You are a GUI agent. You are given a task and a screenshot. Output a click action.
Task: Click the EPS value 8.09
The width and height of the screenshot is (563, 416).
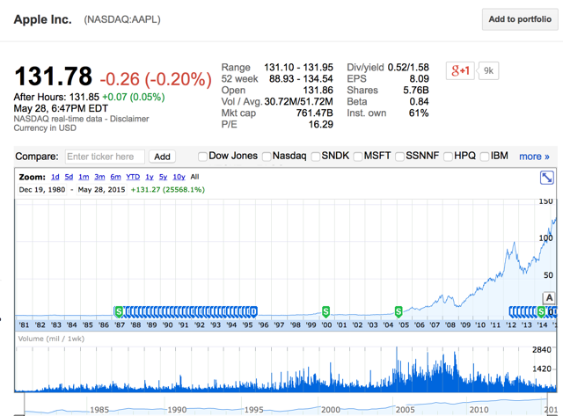pos(419,79)
